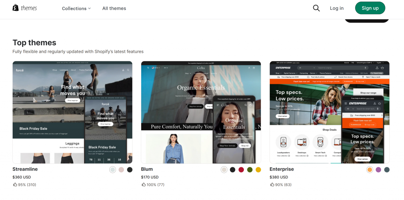The image size is (404, 200).
Task: Select Blum's yellow color swatch
Action: point(258,170)
